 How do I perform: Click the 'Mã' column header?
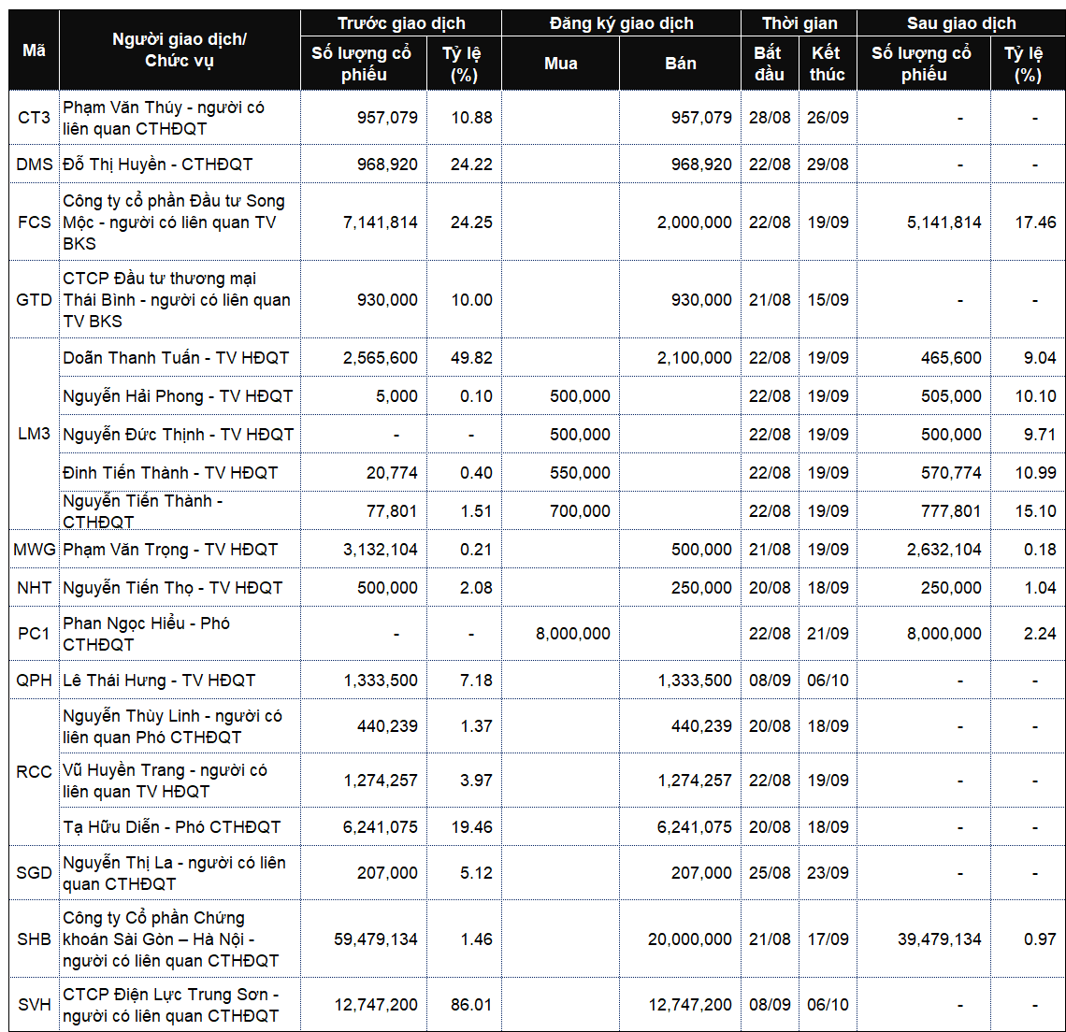pyautogui.click(x=34, y=50)
